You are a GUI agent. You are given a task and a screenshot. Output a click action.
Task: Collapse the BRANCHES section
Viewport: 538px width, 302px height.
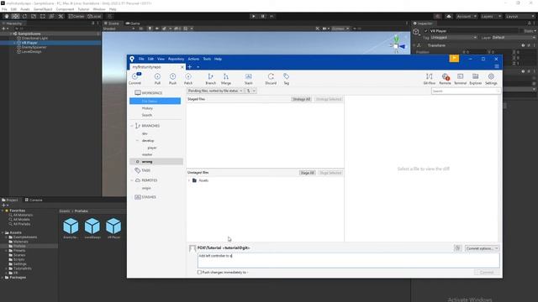132,126
